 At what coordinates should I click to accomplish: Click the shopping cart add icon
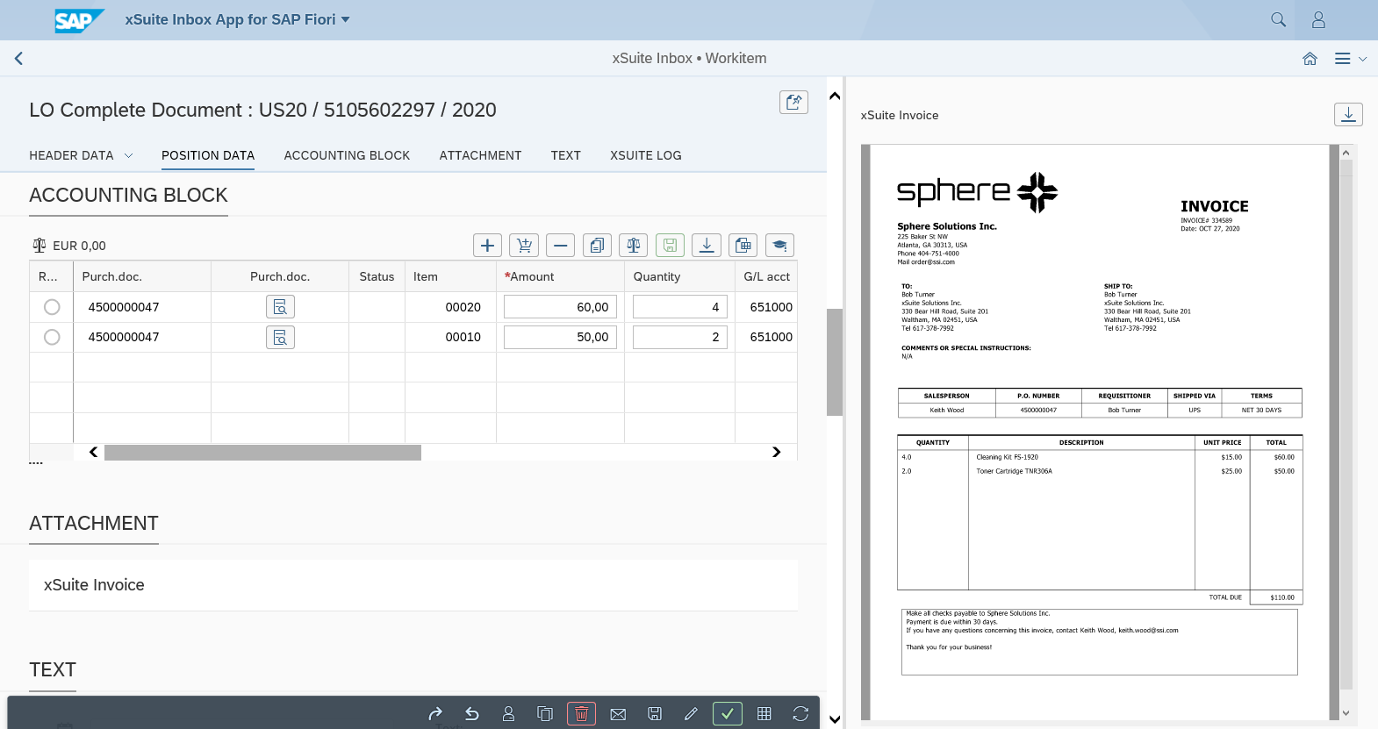point(524,246)
